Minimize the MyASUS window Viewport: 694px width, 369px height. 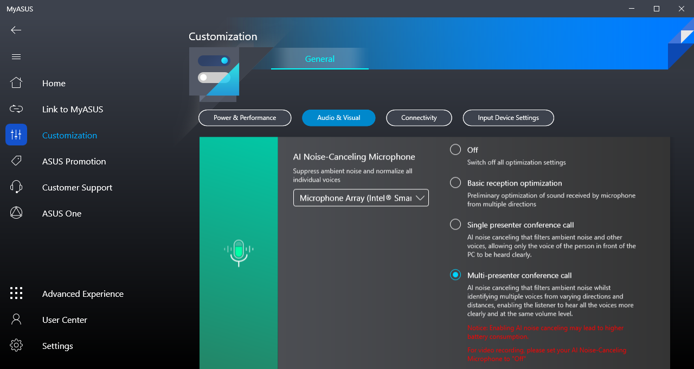[x=632, y=9]
